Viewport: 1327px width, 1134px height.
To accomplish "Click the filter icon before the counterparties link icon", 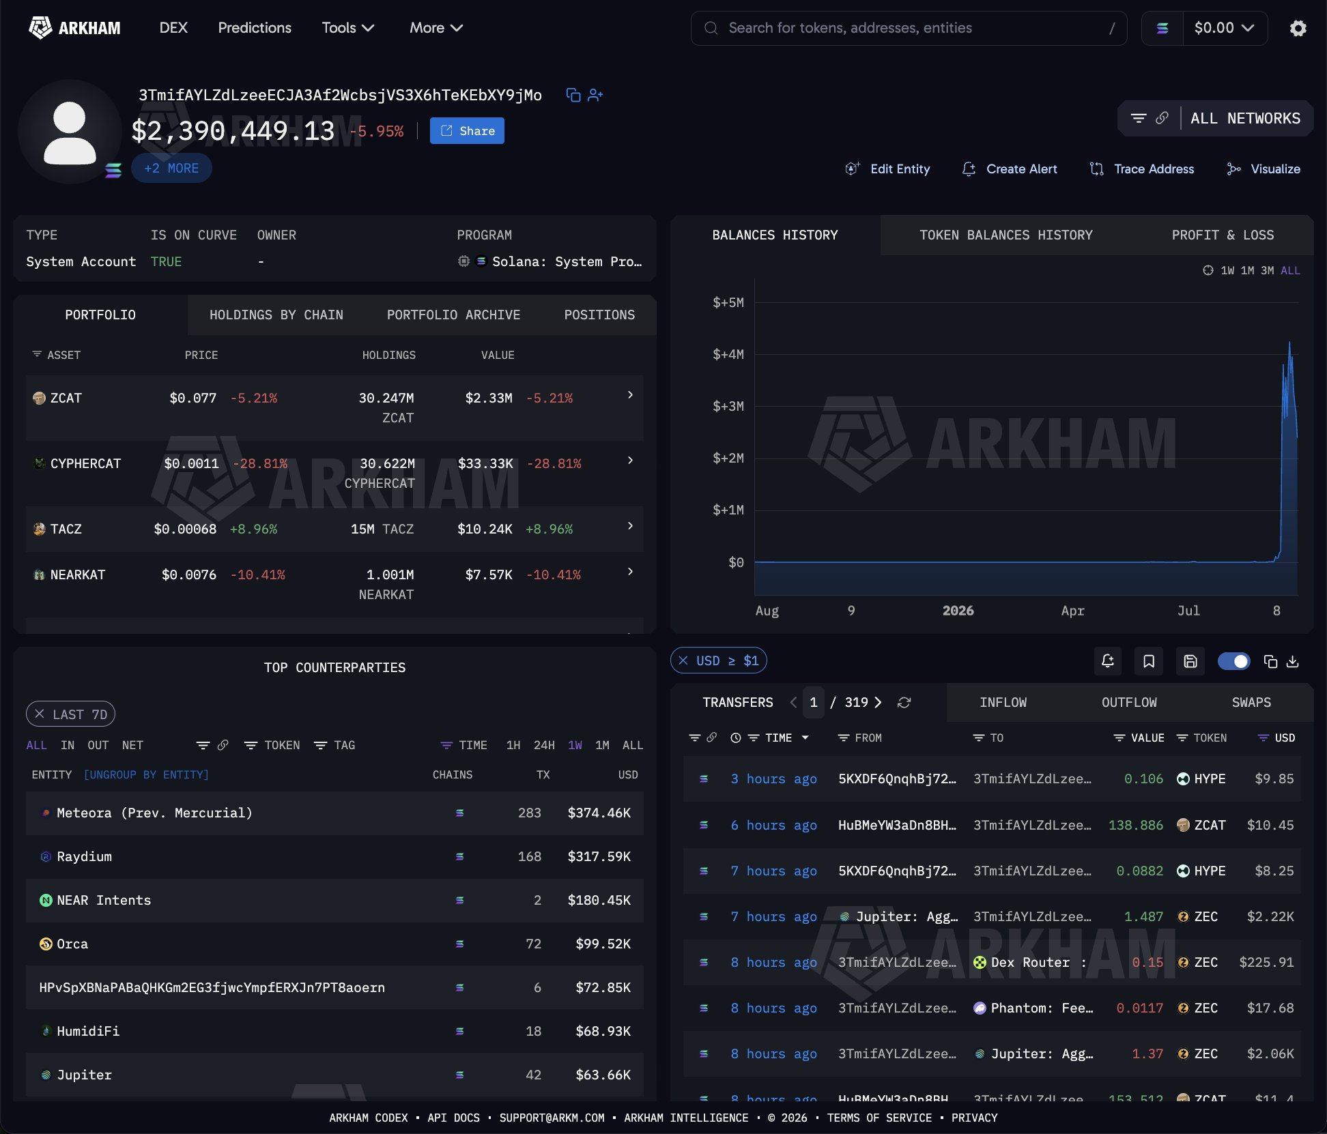I will click(x=203, y=745).
